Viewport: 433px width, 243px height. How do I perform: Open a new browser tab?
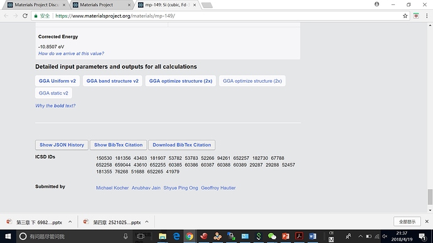point(207,5)
